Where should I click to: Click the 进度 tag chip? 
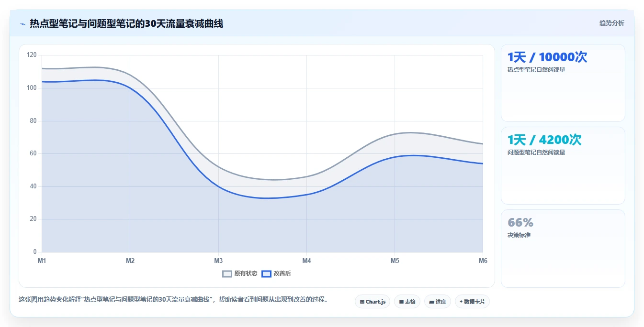point(438,302)
